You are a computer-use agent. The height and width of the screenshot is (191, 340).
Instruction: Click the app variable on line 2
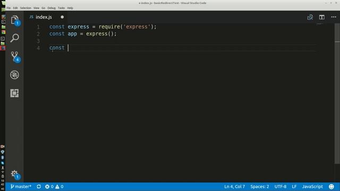coord(72,34)
